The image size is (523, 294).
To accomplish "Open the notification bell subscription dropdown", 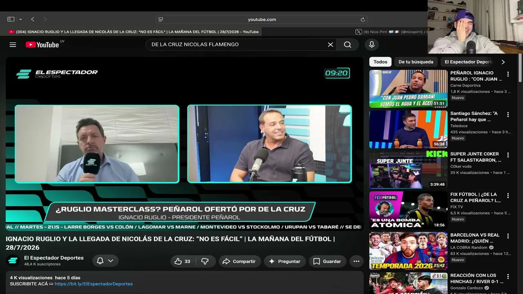I will pyautogui.click(x=105, y=261).
